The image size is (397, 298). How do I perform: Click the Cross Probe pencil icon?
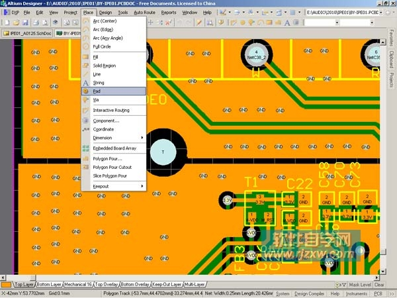pyautogui.click(x=199, y=23)
